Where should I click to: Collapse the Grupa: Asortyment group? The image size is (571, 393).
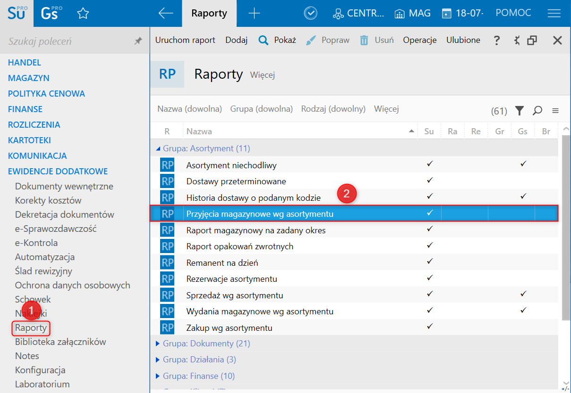click(158, 148)
